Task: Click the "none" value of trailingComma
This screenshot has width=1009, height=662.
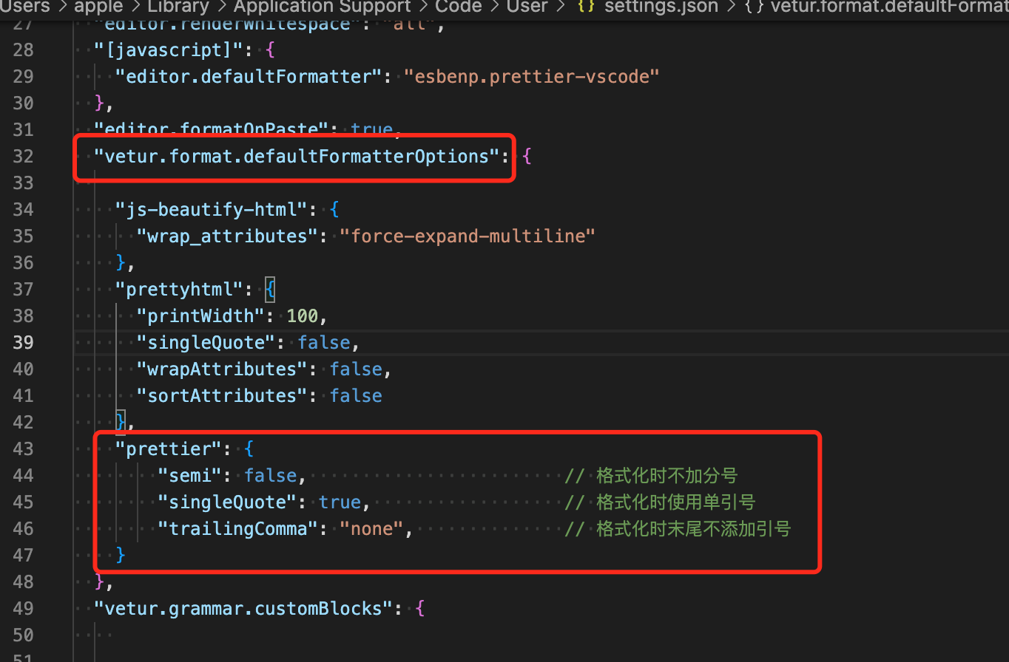Action: coord(371,529)
